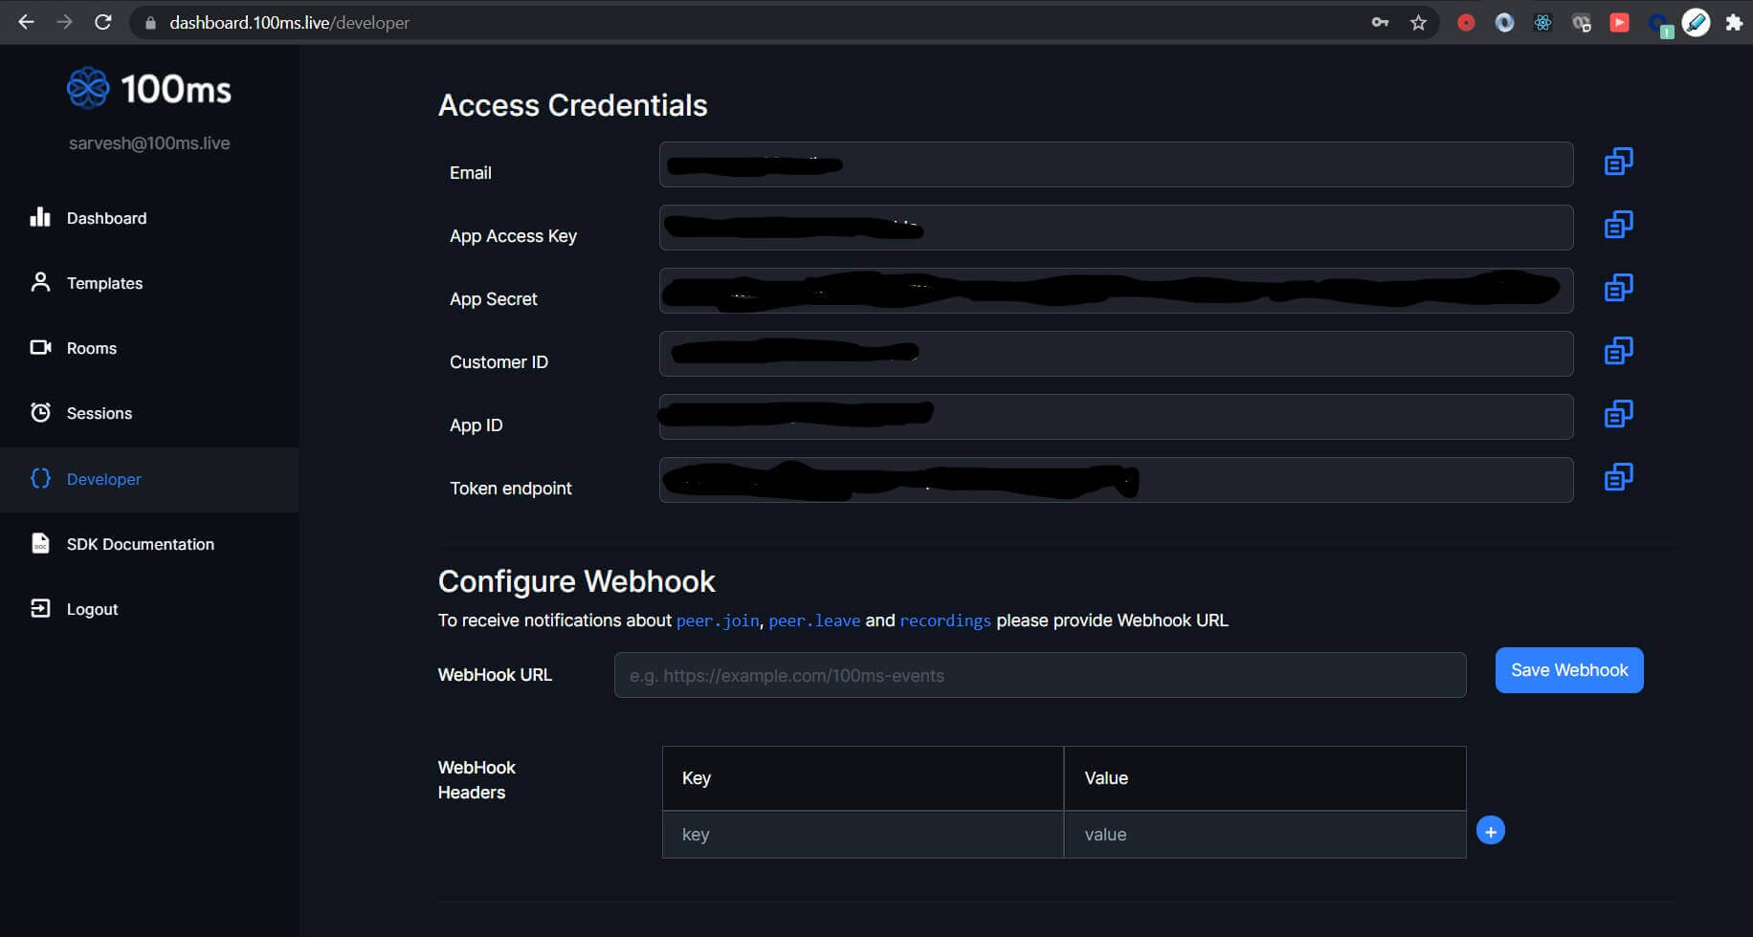Copy the App Secret value
The image size is (1753, 937).
[x=1618, y=288]
